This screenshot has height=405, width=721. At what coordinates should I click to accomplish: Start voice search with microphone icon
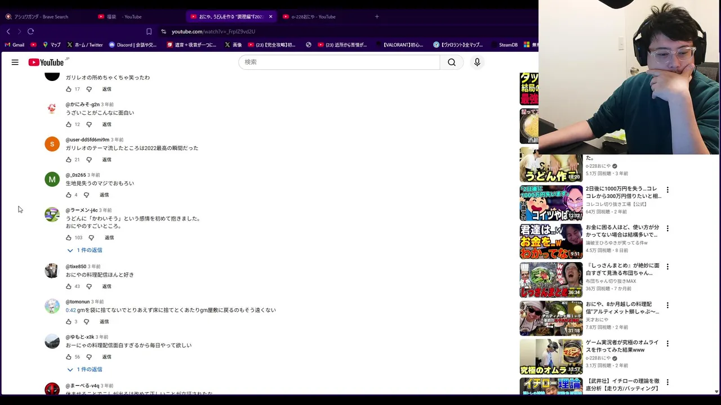coord(477,62)
